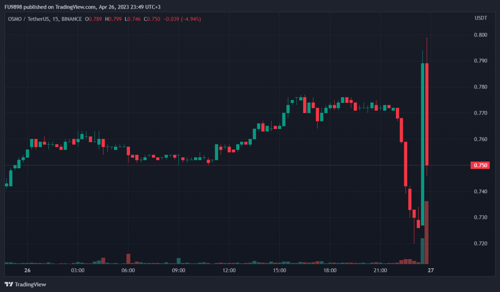
Task: Click the green volume bar at 09:00
Action: 178,261
